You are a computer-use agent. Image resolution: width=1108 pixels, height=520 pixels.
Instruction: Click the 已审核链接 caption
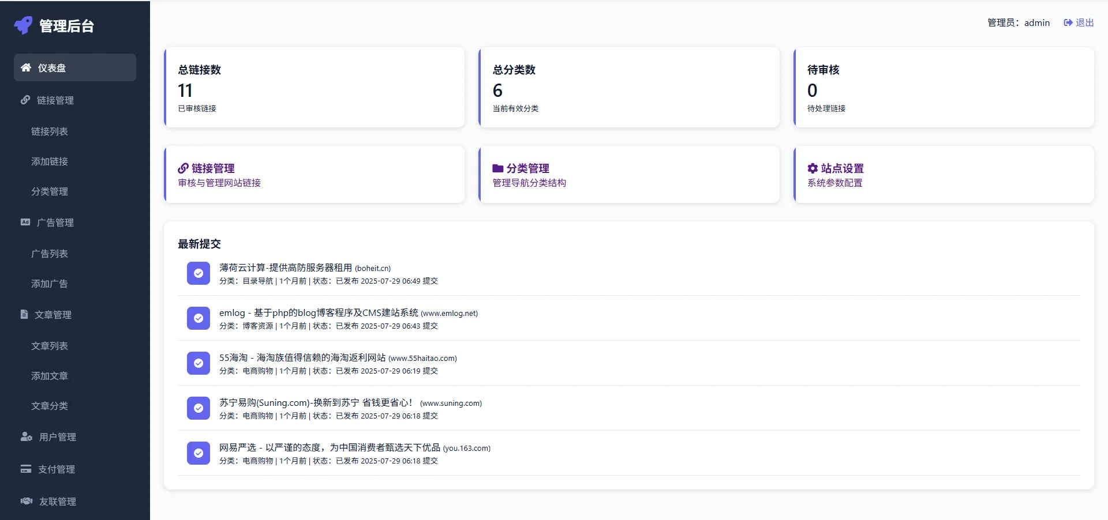197,108
